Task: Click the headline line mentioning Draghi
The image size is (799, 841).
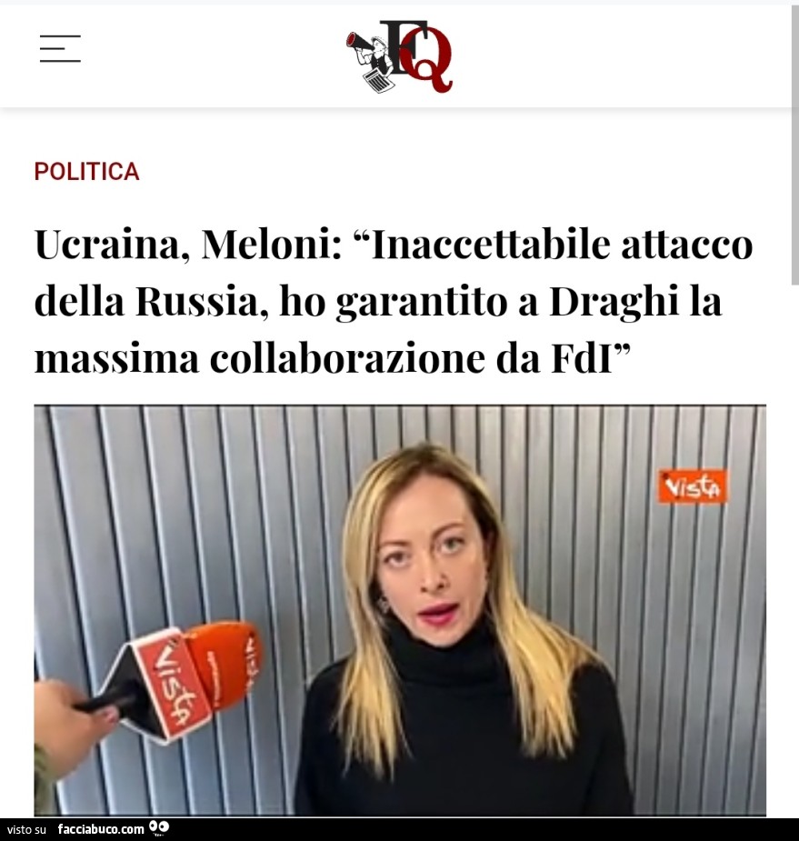Action: tap(378, 302)
